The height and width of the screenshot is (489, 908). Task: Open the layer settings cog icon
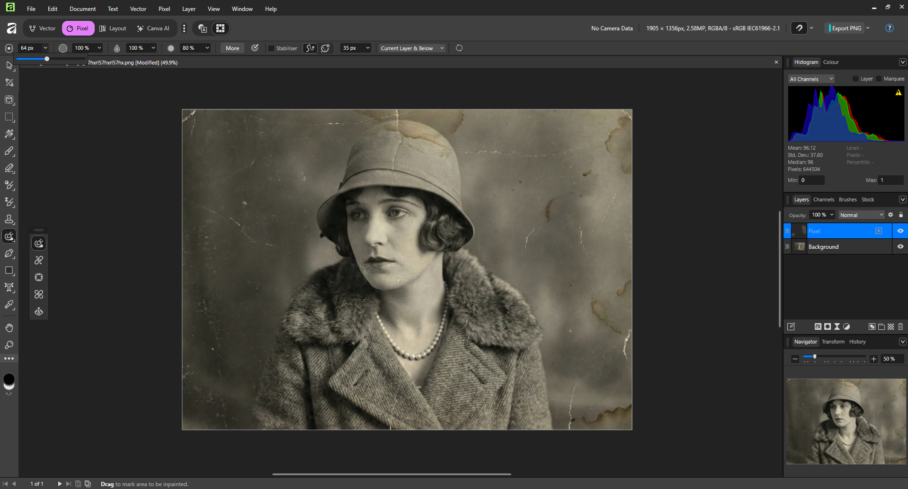point(890,215)
